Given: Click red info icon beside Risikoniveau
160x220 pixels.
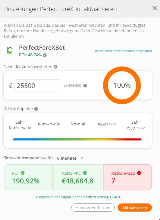Looking at the screenshot, I should pyautogui.click(x=139, y=173).
